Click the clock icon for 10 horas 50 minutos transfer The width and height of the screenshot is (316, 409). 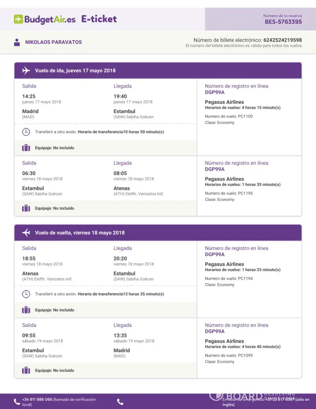26,132
